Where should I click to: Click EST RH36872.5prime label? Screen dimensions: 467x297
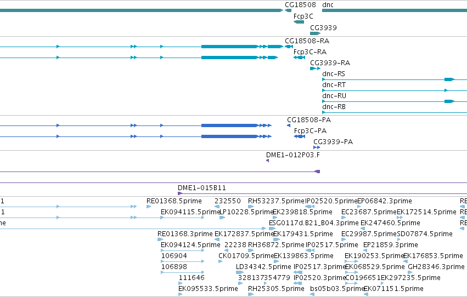(x=276, y=245)
